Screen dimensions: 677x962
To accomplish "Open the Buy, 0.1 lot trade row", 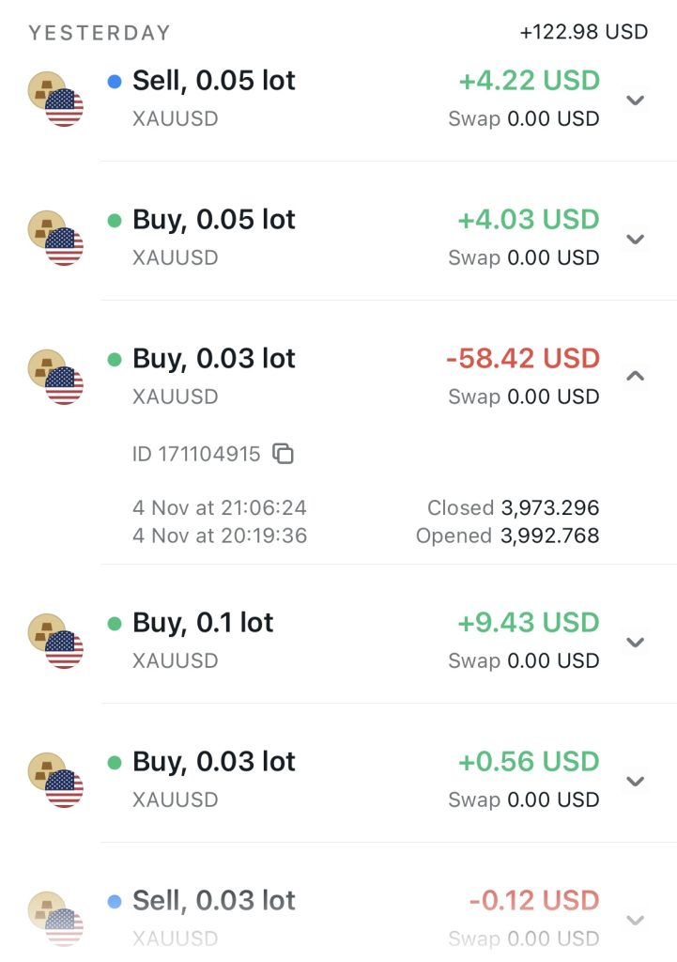I will pyautogui.click(x=203, y=623).
